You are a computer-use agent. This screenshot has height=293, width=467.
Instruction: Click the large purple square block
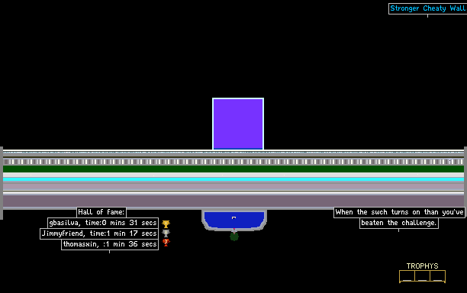coord(238,124)
